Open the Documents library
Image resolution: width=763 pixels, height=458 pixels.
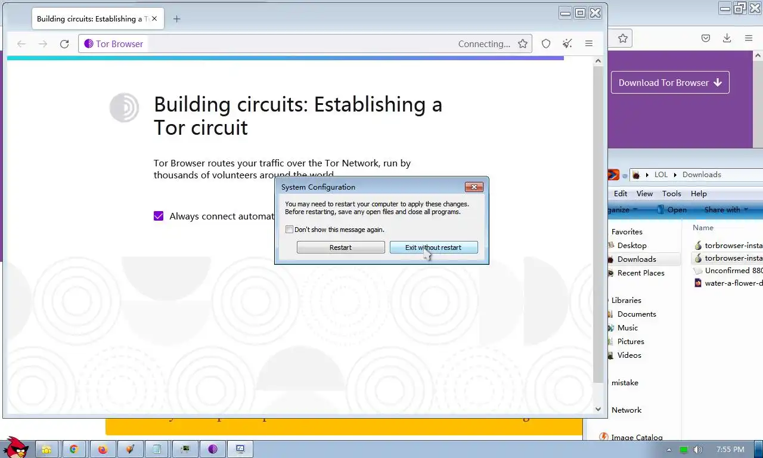point(637,314)
